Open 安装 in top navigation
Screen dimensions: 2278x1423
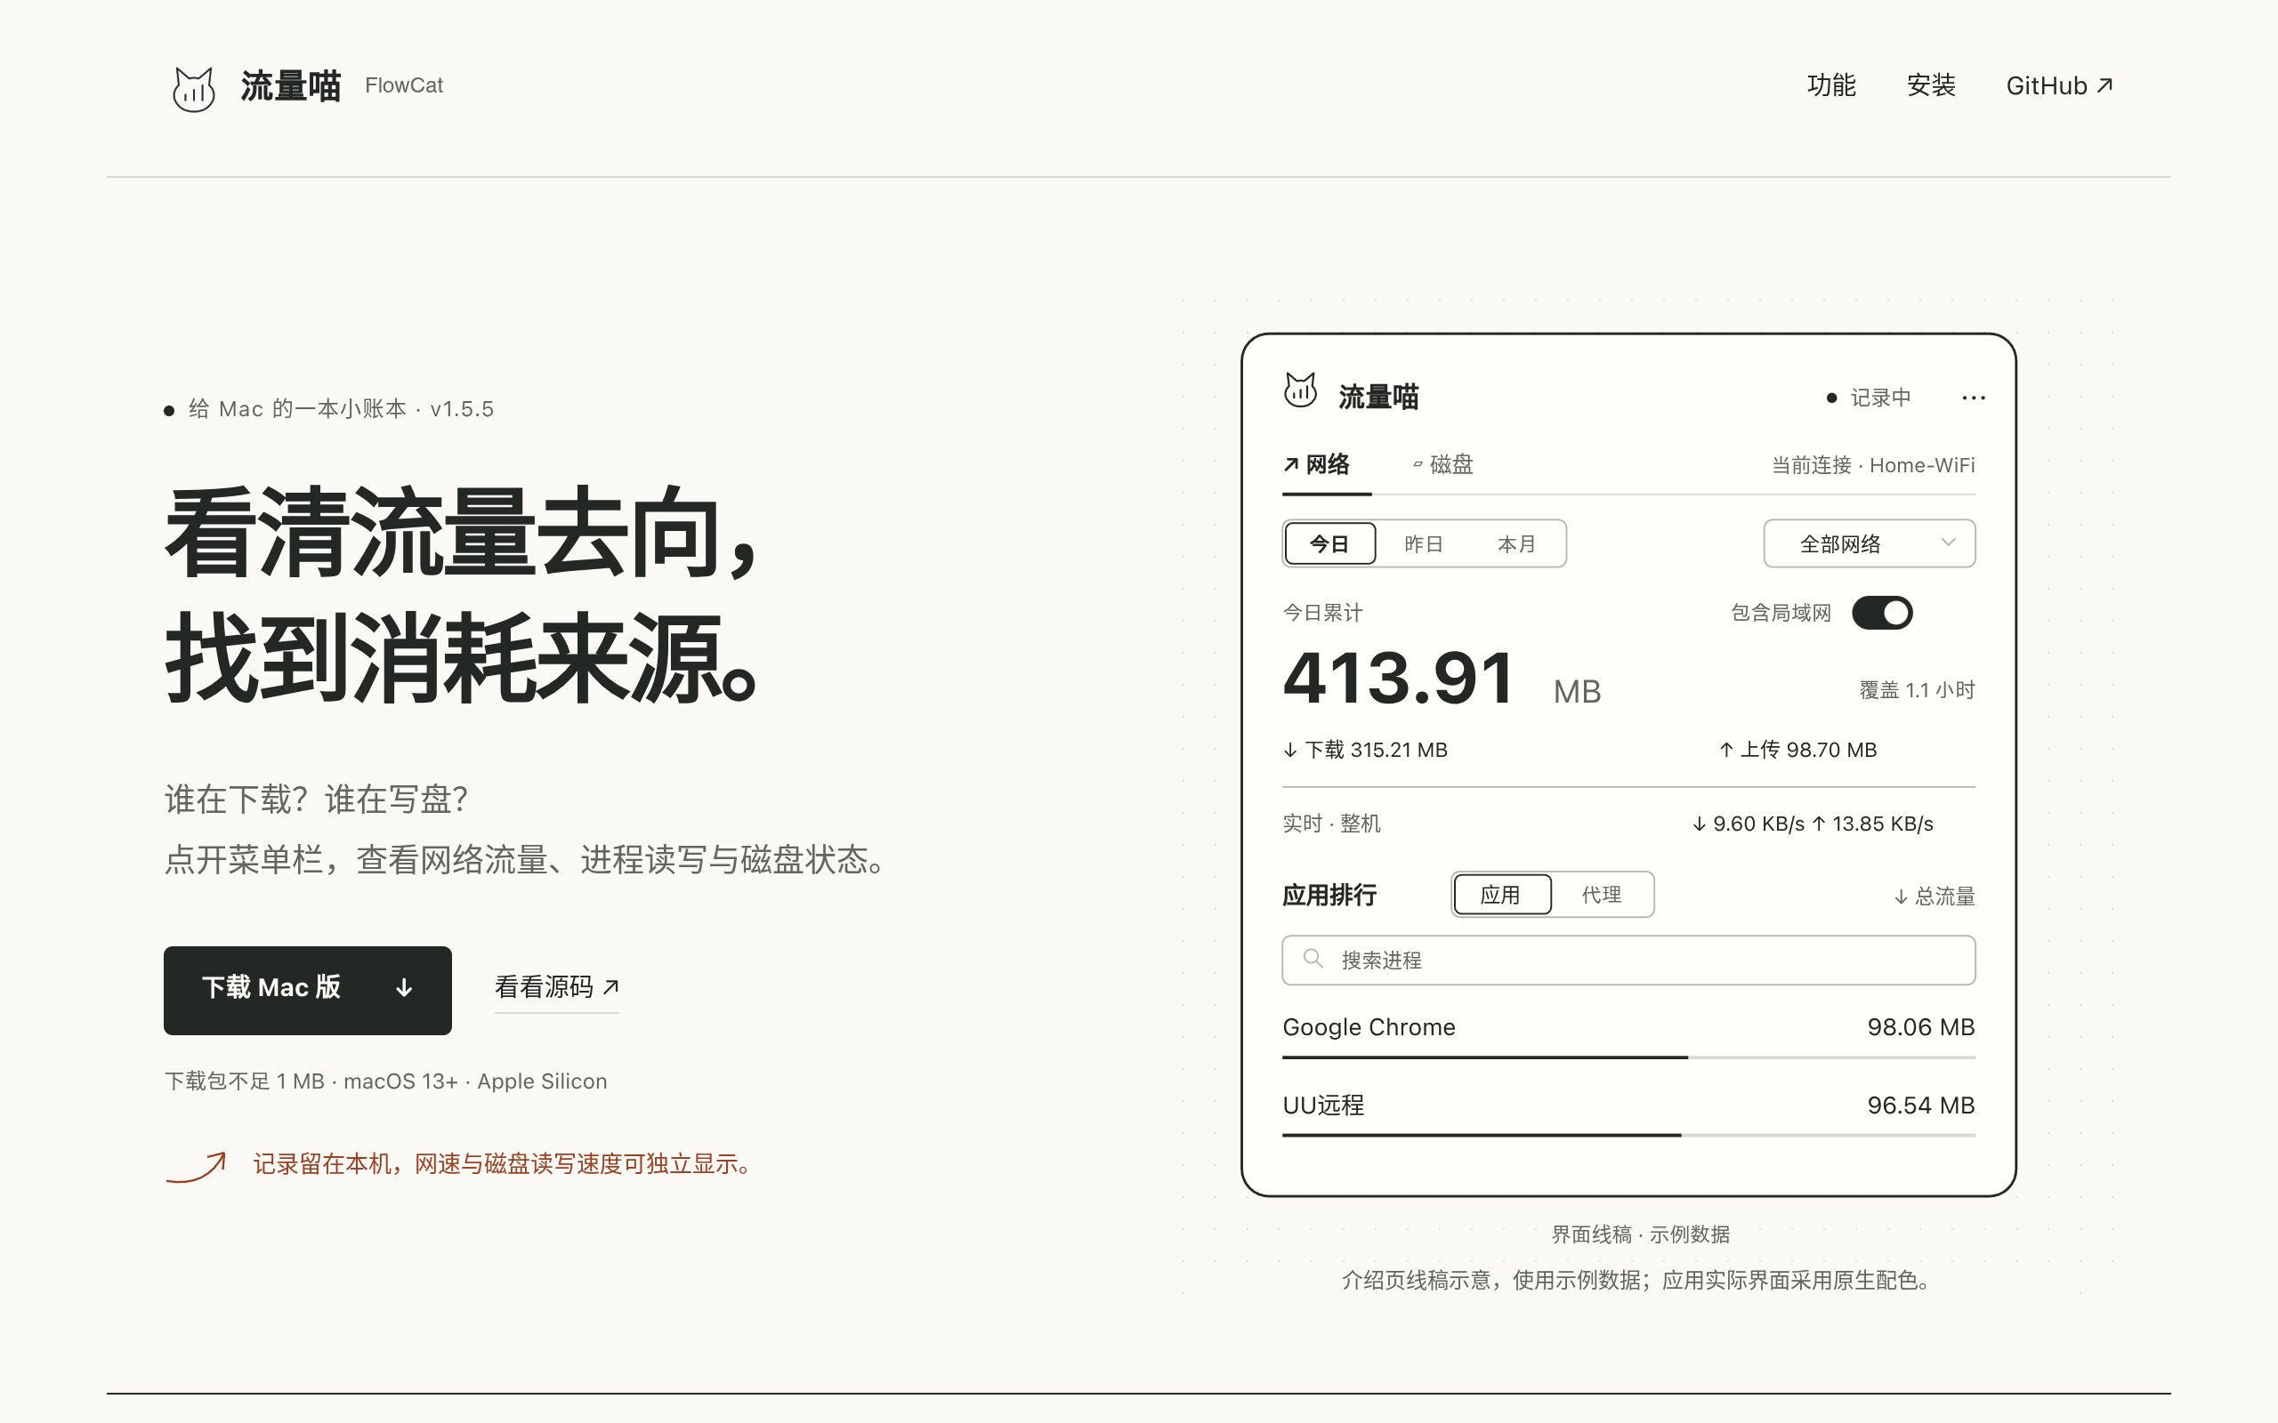(1931, 85)
